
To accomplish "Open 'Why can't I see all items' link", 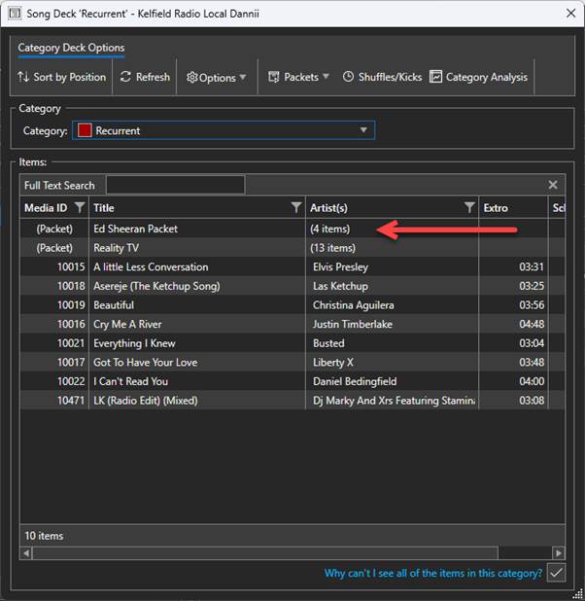I will (433, 573).
